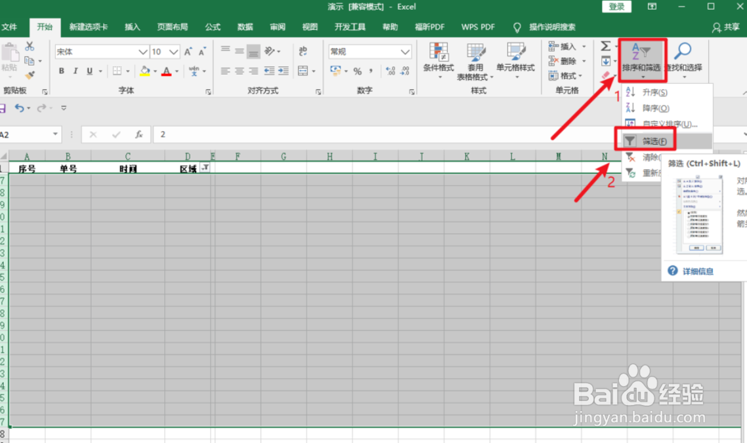Apply the yellow fill color
747x443 pixels.
click(x=145, y=71)
